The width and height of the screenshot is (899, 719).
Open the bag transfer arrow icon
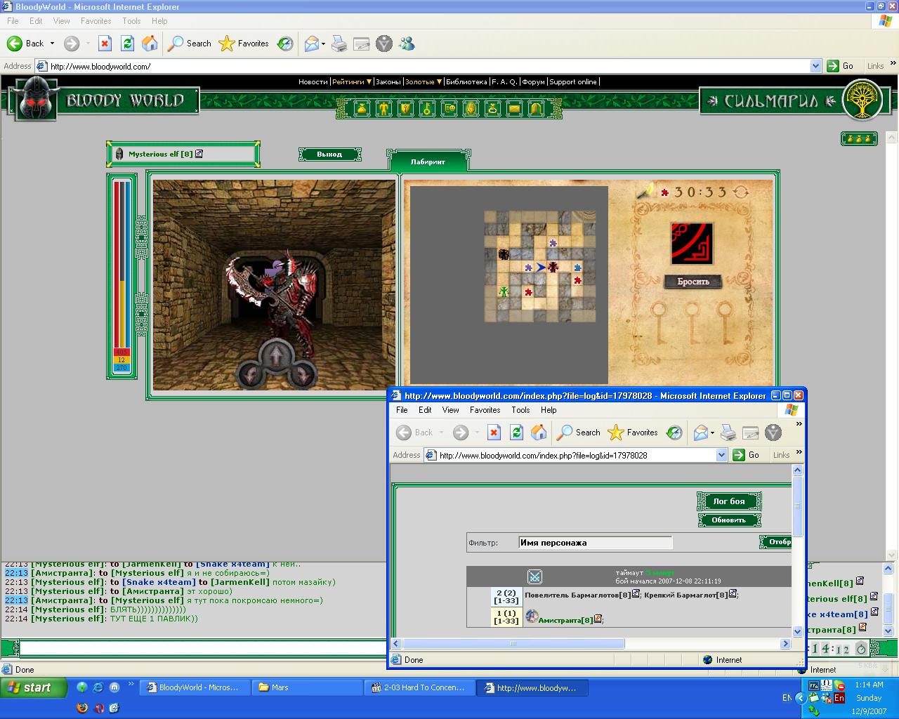pyautogui.click(x=492, y=108)
